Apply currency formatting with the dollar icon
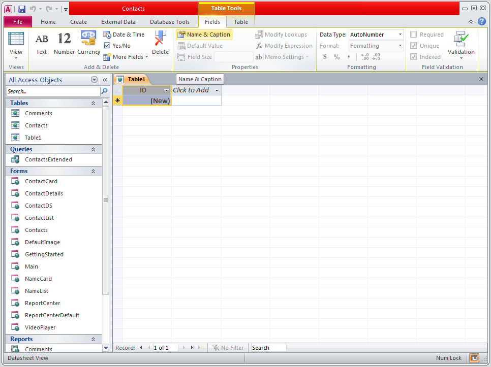This screenshot has width=491, height=367. tap(325, 57)
